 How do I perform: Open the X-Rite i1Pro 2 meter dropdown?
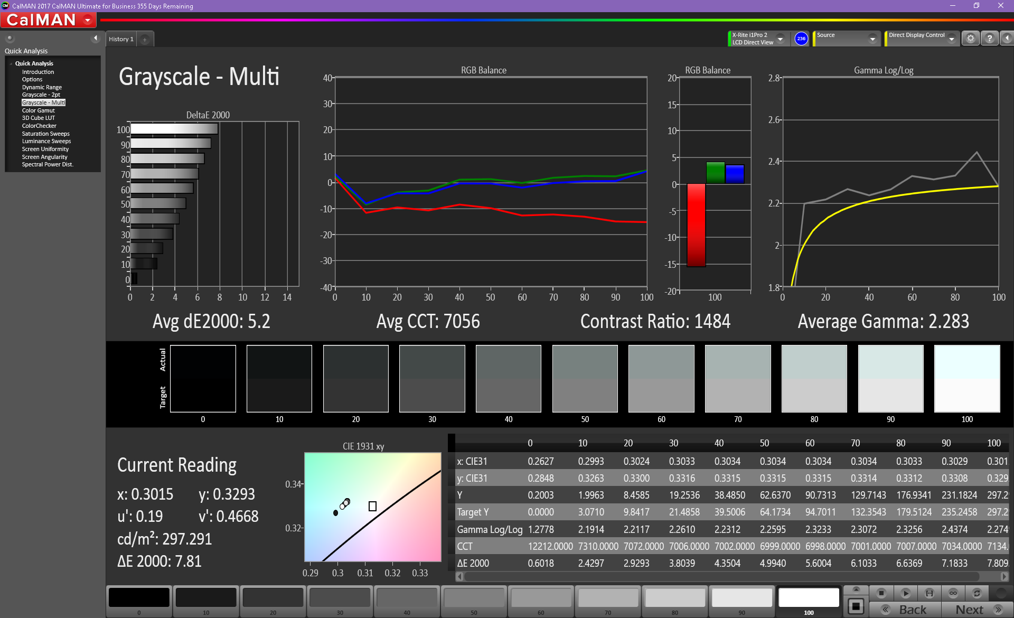coord(780,39)
